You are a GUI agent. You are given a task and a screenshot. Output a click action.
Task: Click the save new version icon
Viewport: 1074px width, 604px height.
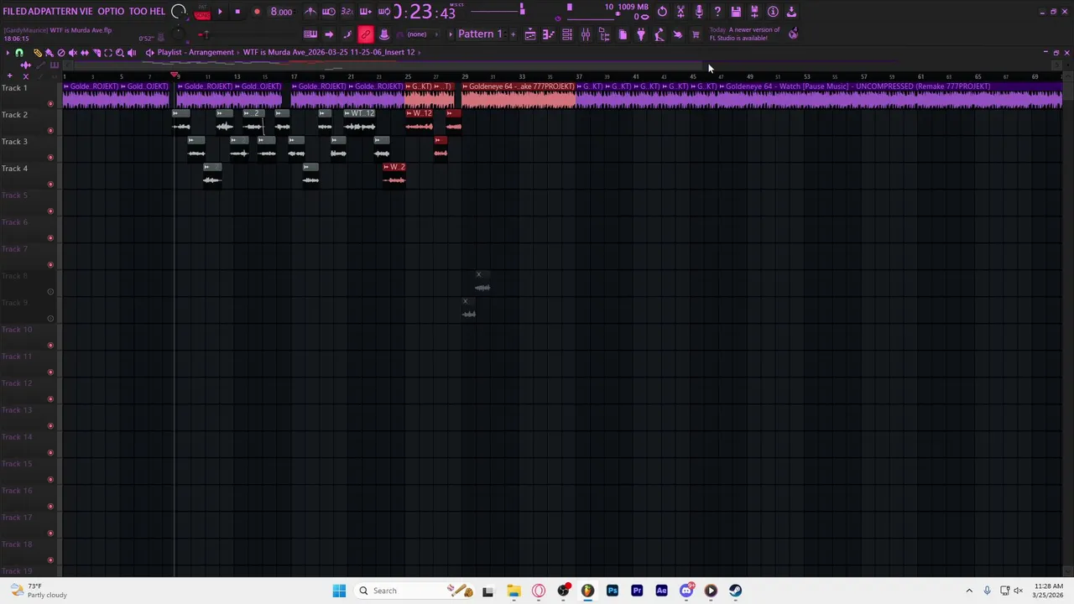(754, 12)
